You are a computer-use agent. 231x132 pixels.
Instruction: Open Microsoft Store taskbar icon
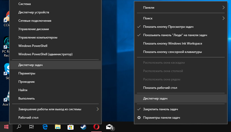coord(71,127)
